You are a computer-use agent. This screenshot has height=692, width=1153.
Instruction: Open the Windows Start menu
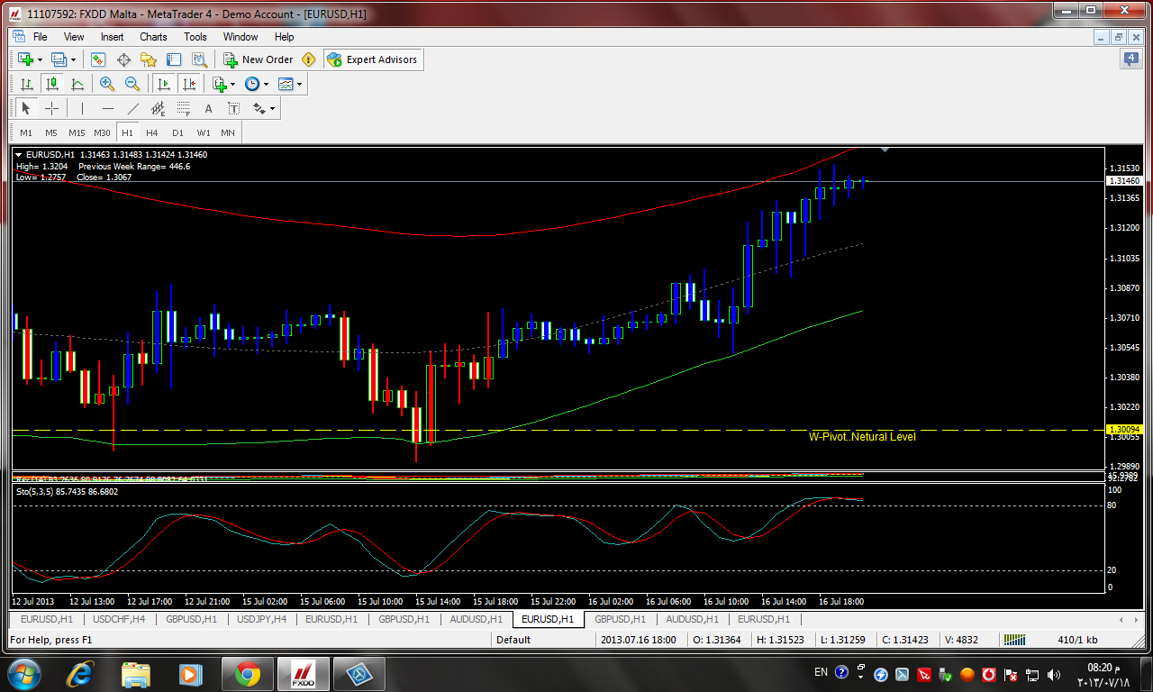pyautogui.click(x=23, y=673)
